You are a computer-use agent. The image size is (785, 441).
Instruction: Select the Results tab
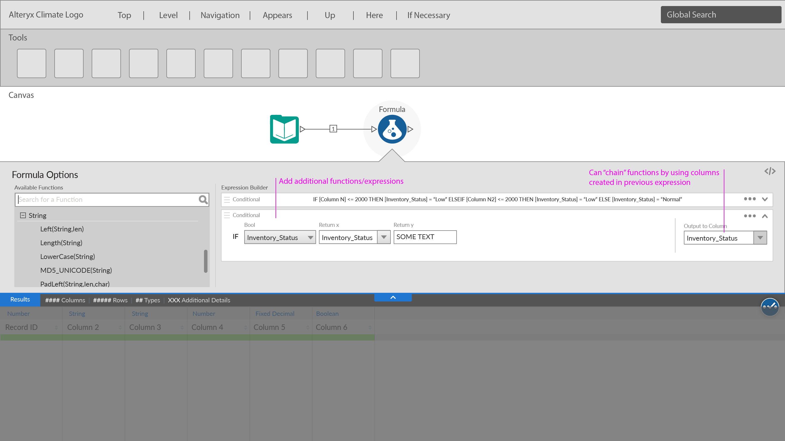click(x=20, y=299)
